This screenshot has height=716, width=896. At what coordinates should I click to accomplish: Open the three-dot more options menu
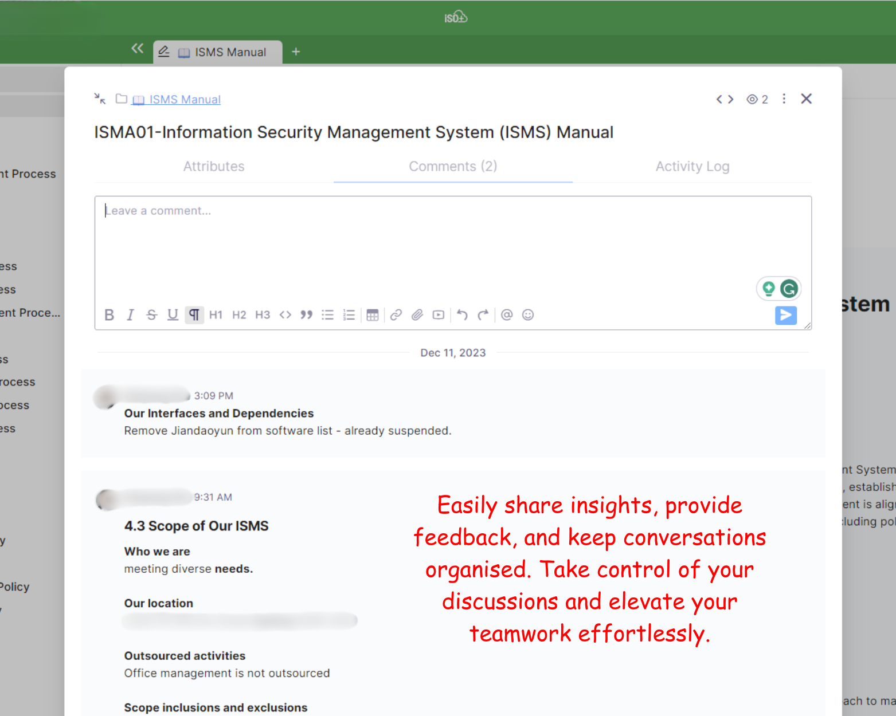tap(784, 99)
